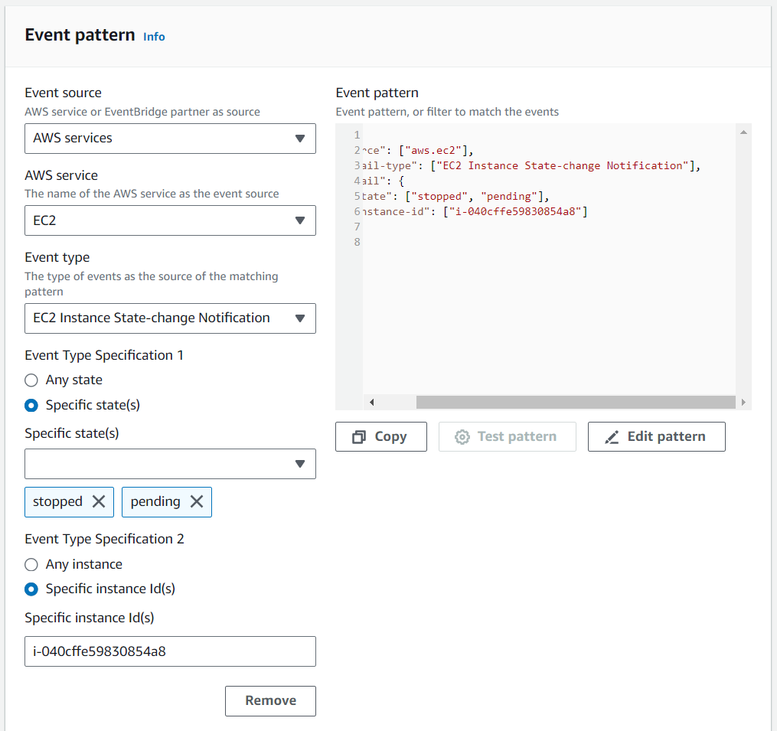Click the scroll-up arrow in code editor
The height and width of the screenshot is (731, 777).
pos(743,132)
